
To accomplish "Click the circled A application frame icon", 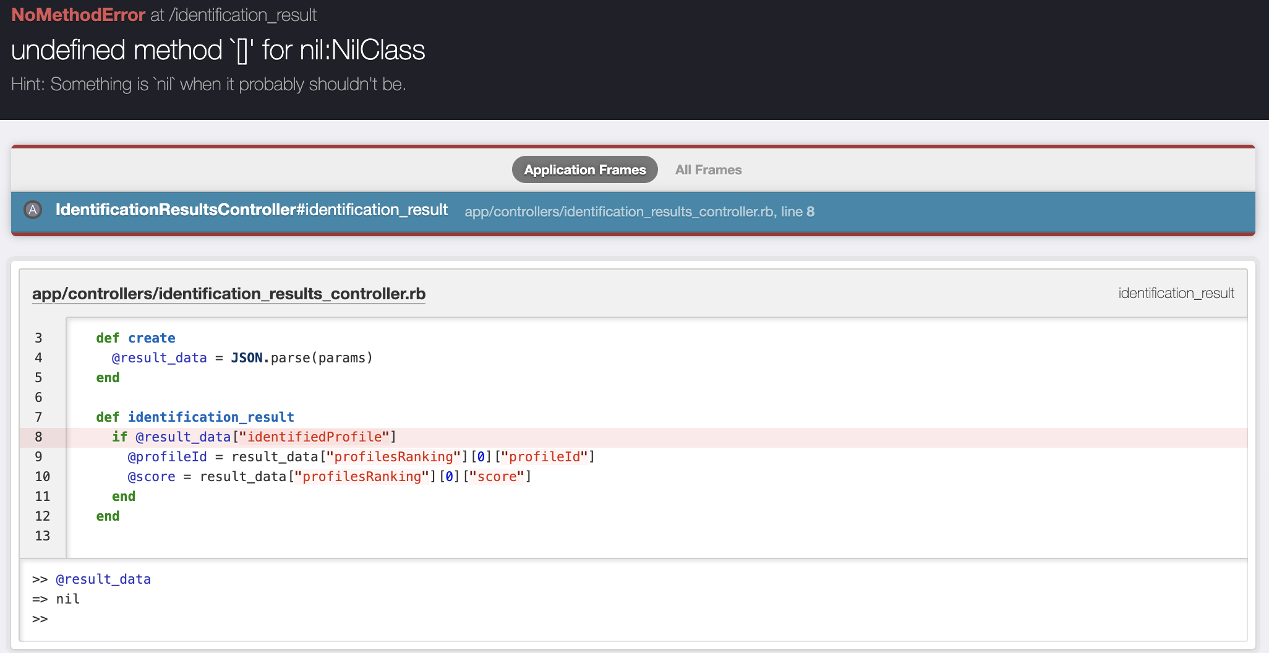I will click(x=33, y=210).
